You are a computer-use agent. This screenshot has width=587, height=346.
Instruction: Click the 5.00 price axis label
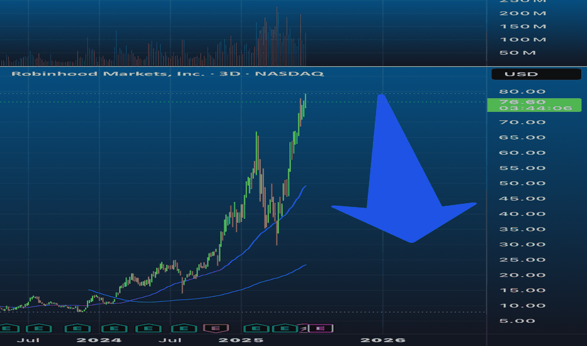click(x=517, y=321)
